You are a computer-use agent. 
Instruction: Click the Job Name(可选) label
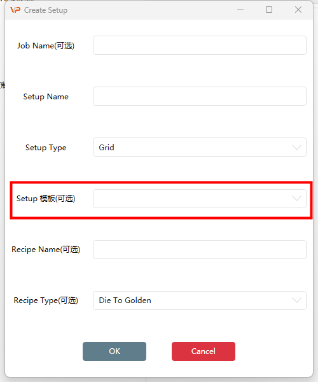pos(46,46)
